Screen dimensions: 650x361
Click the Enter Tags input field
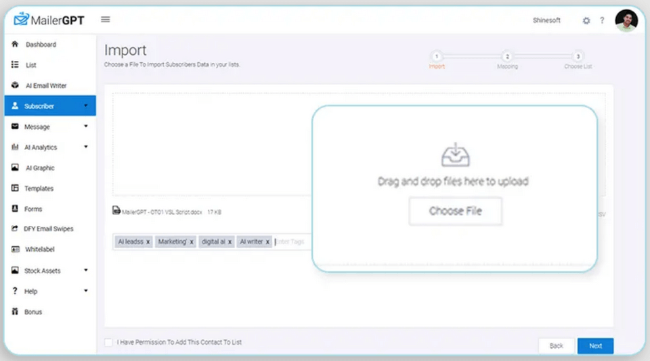(292, 242)
